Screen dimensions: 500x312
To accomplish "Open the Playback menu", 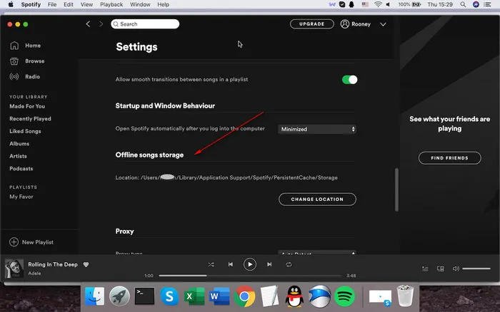I will coord(111,4).
